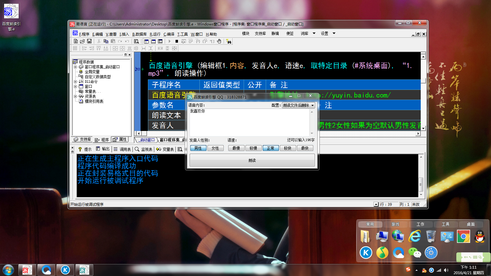Click the hand breakpoint icon

click(x=219, y=41)
